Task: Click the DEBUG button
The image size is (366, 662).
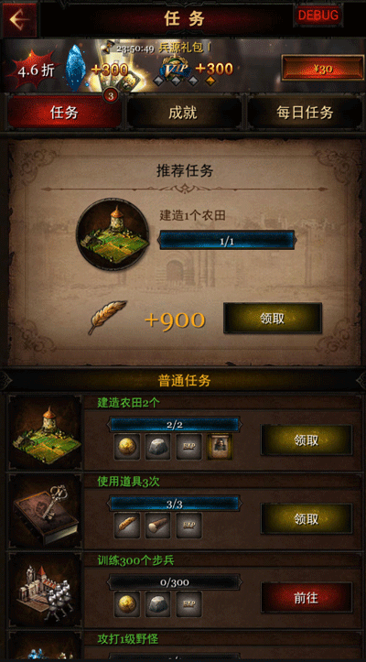Action: click(318, 16)
